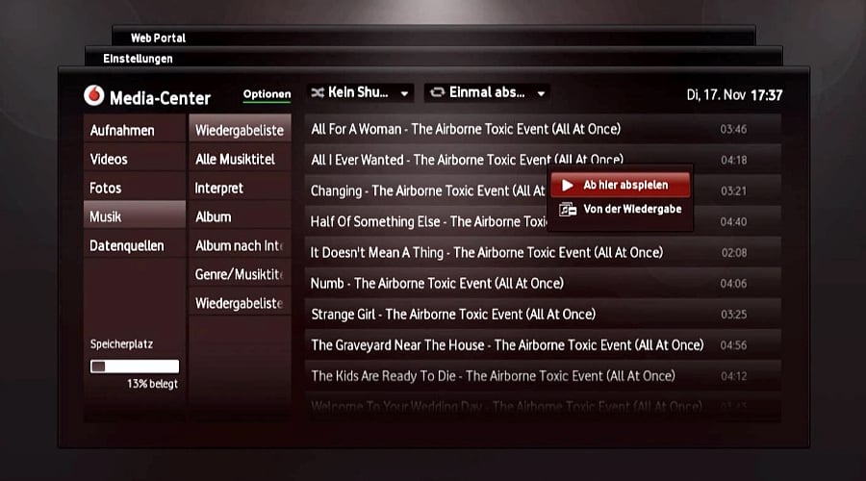Open the Optionen menu
This screenshot has width=866, height=481.
click(267, 94)
